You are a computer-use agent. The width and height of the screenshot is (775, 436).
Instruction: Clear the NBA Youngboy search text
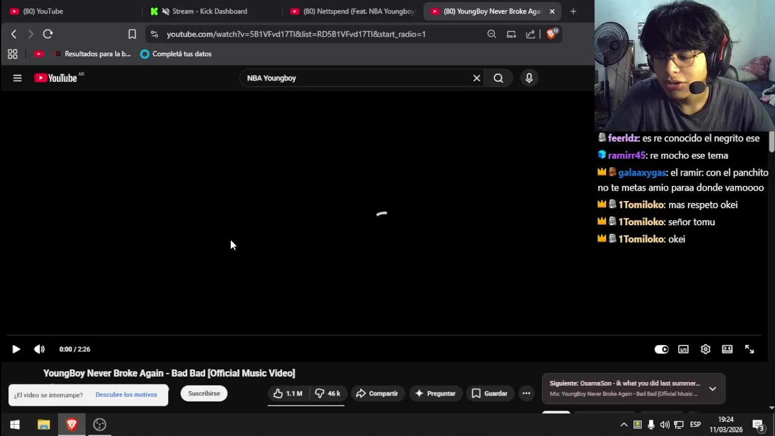point(477,78)
